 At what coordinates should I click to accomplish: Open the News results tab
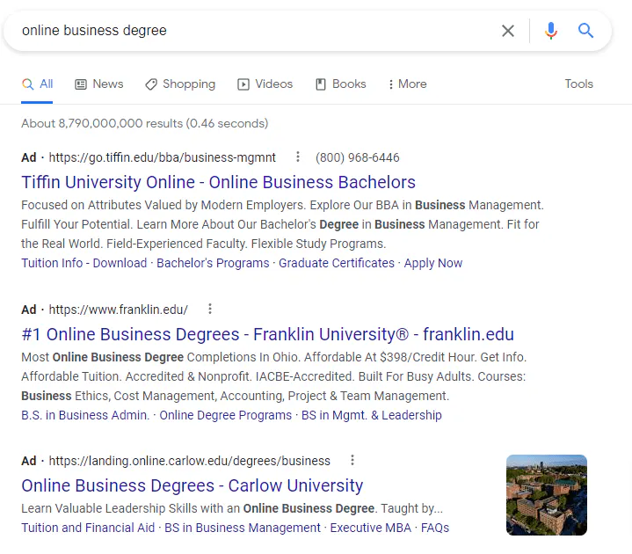pos(98,84)
